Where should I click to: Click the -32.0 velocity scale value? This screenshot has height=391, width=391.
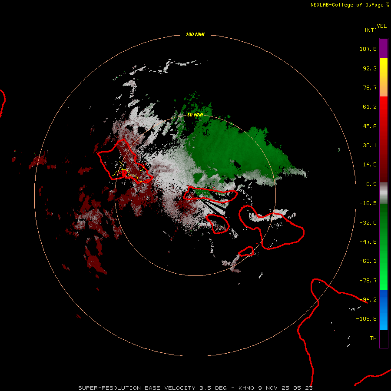click(368, 223)
